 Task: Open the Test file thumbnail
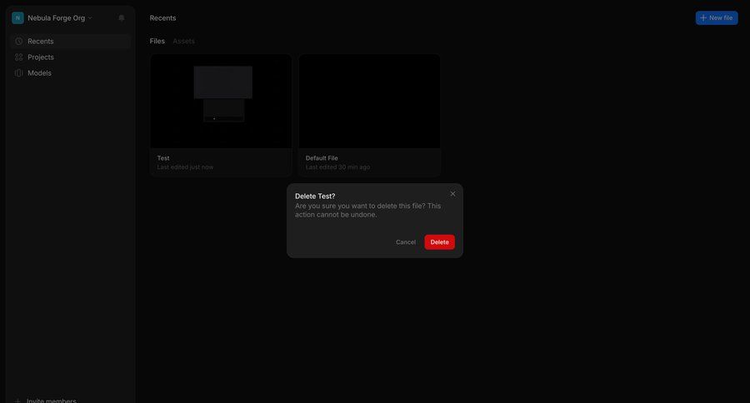coord(221,101)
